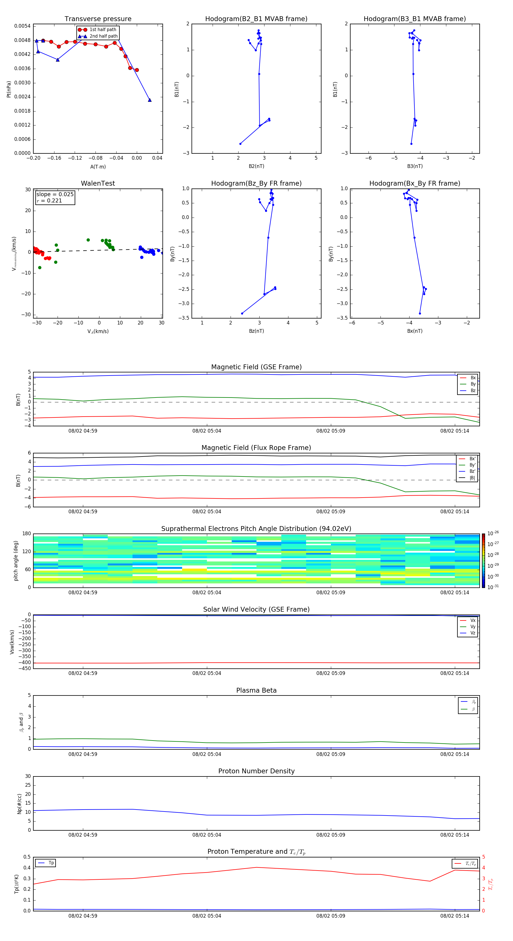
Task: Select the "slope = 0.025" annotation
Action: [55, 194]
